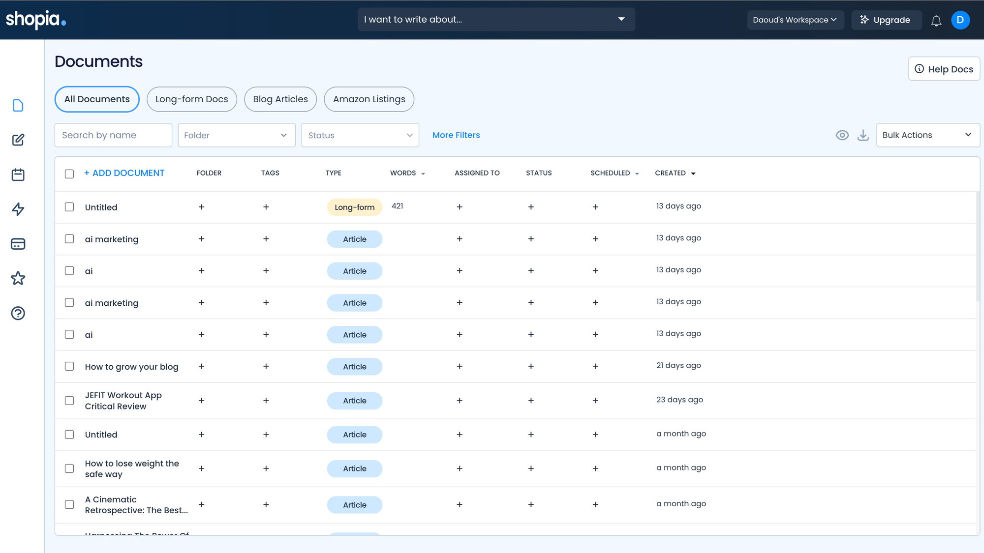Click the '23 days ago' created date

(679, 400)
